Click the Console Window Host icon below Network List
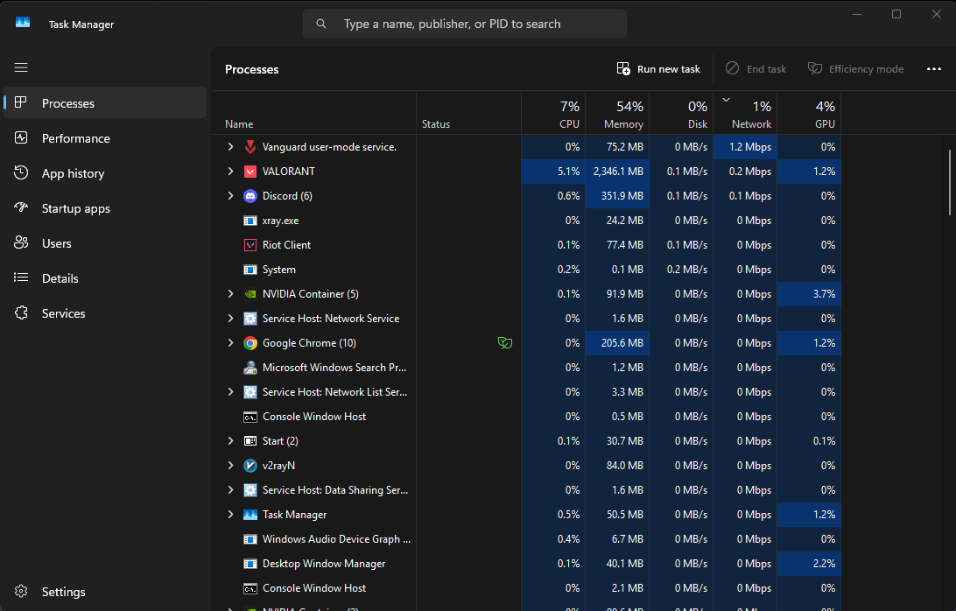Viewport: 956px width, 611px height. (250, 417)
